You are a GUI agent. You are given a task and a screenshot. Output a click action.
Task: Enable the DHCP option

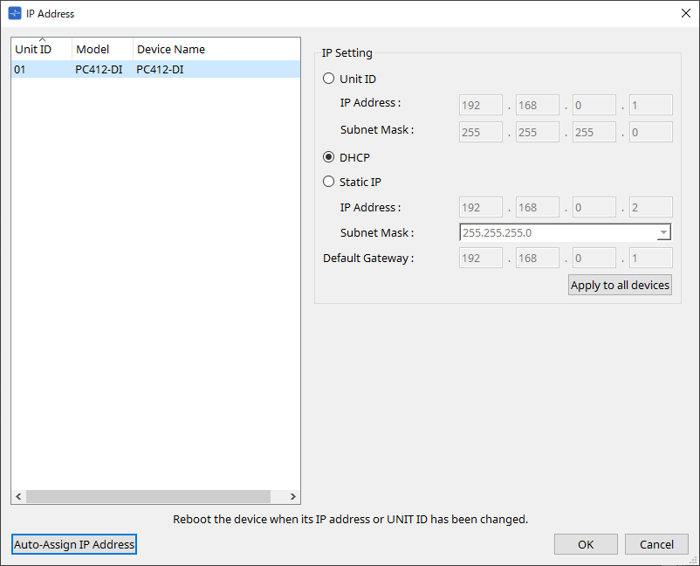coord(328,157)
